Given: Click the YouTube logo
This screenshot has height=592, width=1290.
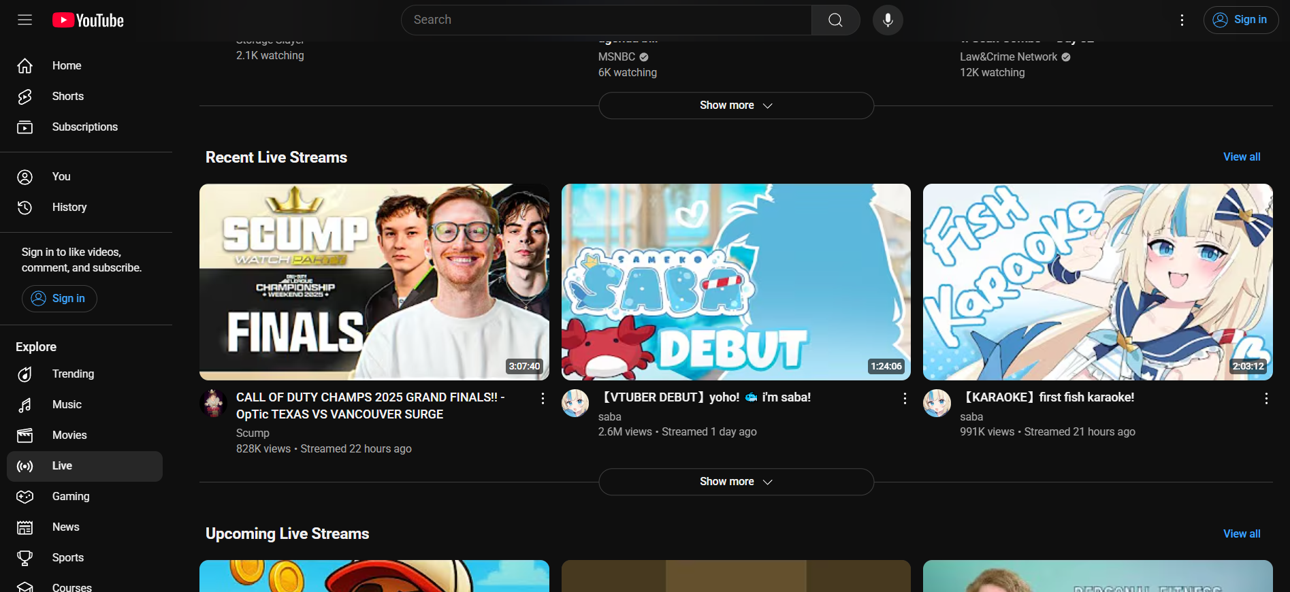Looking at the screenshot, I should coord(88,20).
